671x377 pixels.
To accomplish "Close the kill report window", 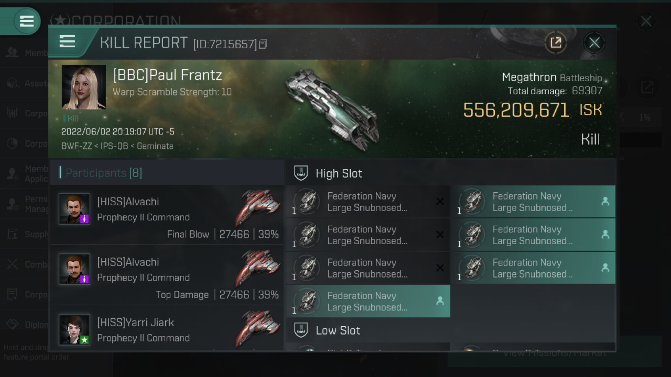I will click(594, 42).
